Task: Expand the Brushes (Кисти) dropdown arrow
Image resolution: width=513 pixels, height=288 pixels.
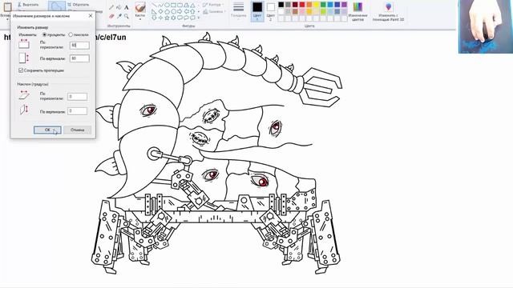Action: click(140, 19)
